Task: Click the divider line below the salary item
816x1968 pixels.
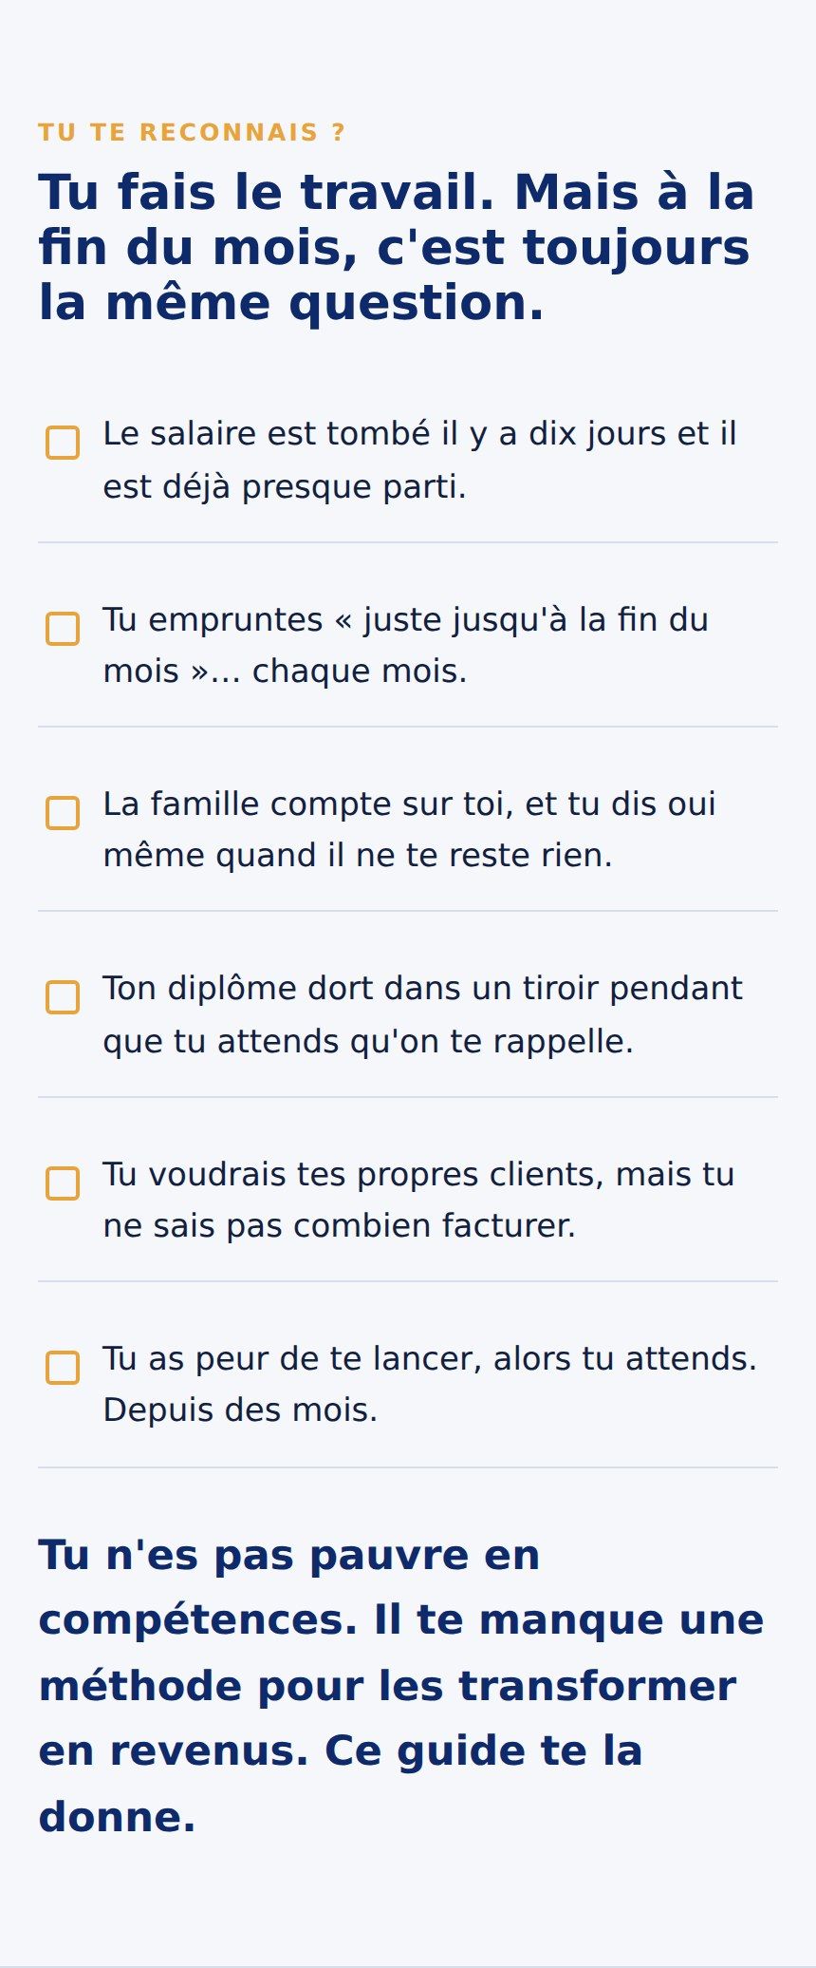Action: (x=408, y=542)
